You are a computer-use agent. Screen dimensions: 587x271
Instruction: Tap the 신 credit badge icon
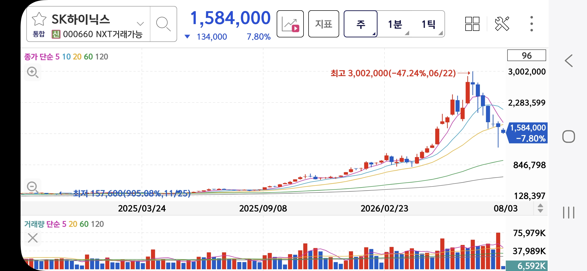56,34
